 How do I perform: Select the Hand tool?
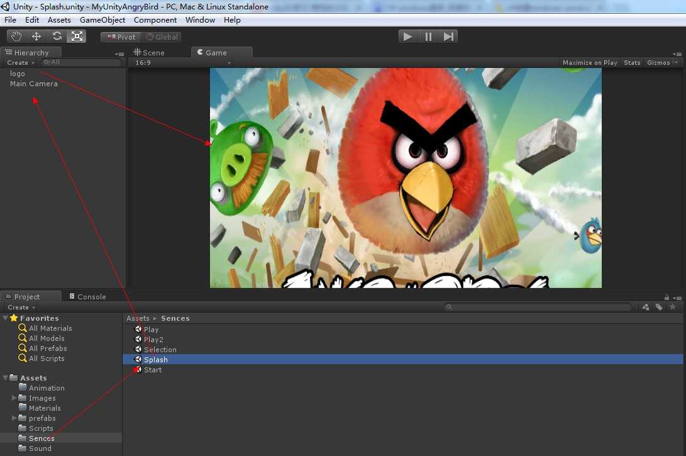click(16, 36)
